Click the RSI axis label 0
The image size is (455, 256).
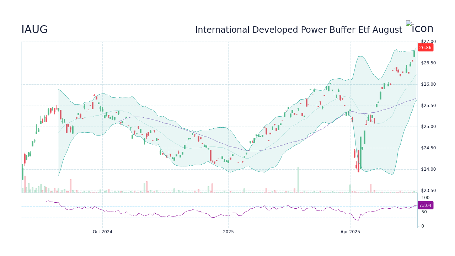coord(423,226)
